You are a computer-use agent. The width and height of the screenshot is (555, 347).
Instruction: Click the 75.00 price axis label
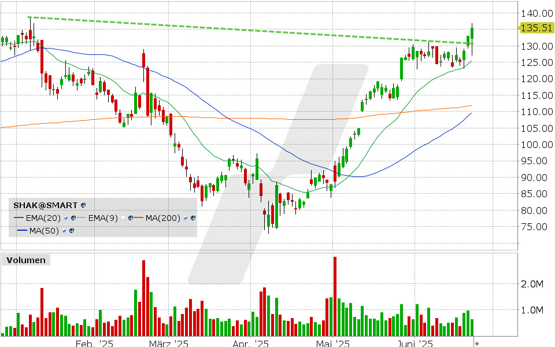[x=534, y=227]
